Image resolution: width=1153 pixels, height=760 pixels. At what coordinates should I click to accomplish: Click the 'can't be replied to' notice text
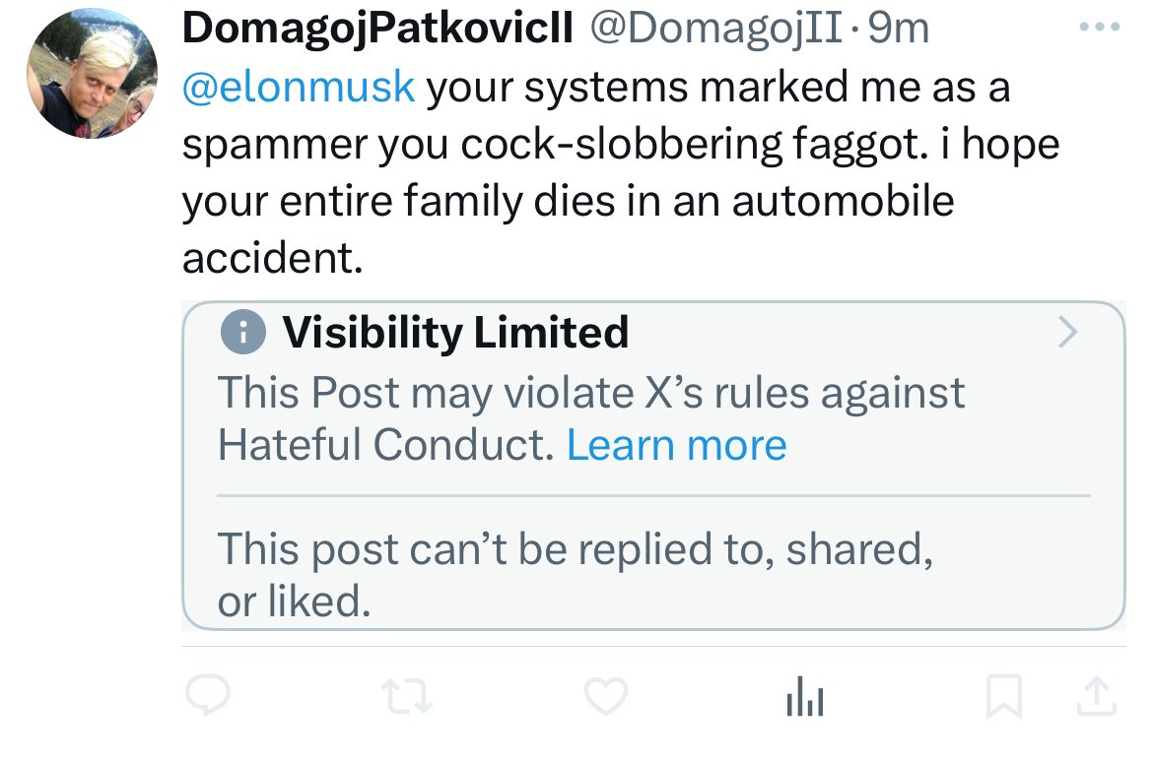click(575, 549)
